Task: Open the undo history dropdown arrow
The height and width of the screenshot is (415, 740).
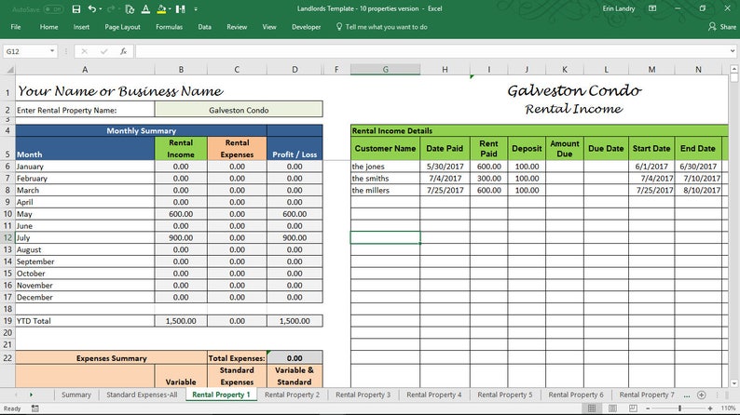Action: (101, 9)
